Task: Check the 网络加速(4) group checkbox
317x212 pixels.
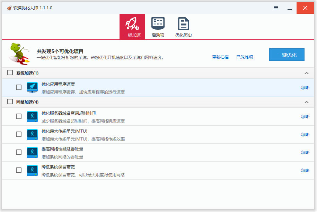Action: coord(10,102)
